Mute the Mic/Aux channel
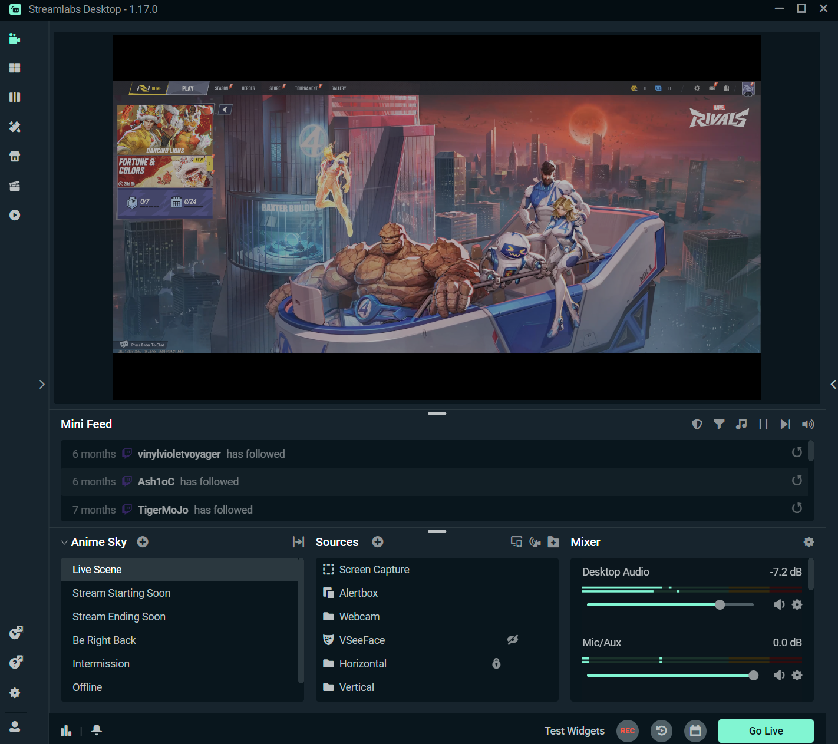The height and width of the screenshot is (744, 838). point(779,675)
